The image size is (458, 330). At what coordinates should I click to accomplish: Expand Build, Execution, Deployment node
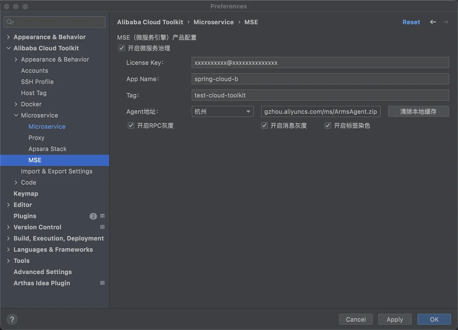[8, 238]
